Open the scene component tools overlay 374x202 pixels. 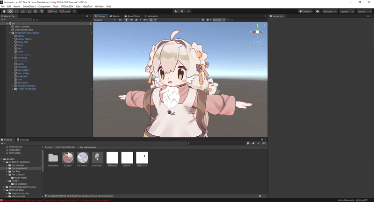(203, 20)
